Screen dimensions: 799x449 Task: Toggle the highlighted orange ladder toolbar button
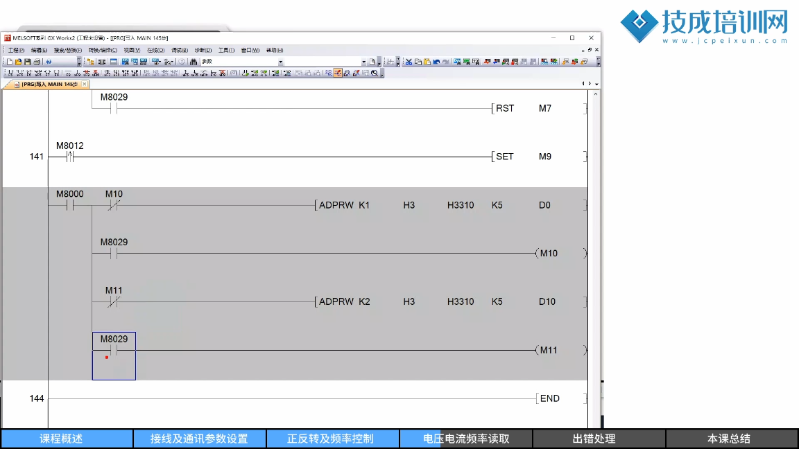tap(338, 73)
